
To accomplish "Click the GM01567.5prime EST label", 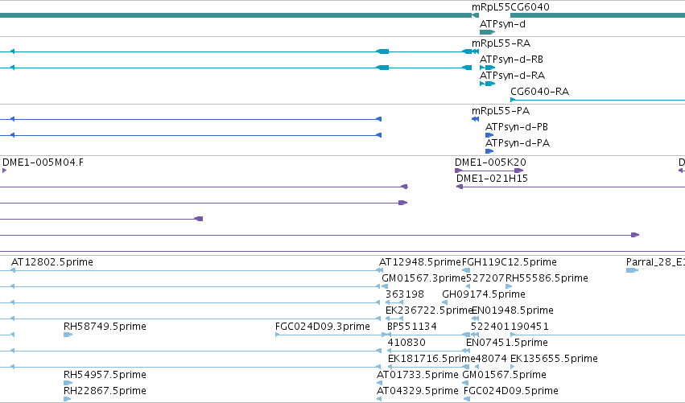I will (x=504, y=375).
